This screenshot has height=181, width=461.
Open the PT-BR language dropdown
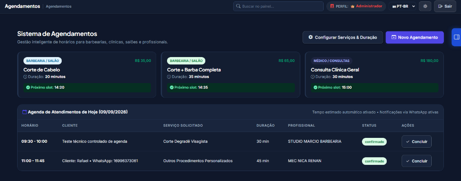(x=402, y=6)
